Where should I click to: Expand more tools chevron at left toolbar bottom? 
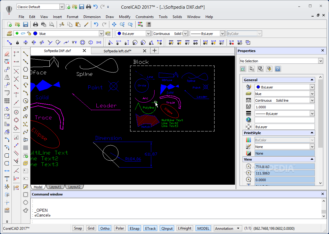[7, 221]
